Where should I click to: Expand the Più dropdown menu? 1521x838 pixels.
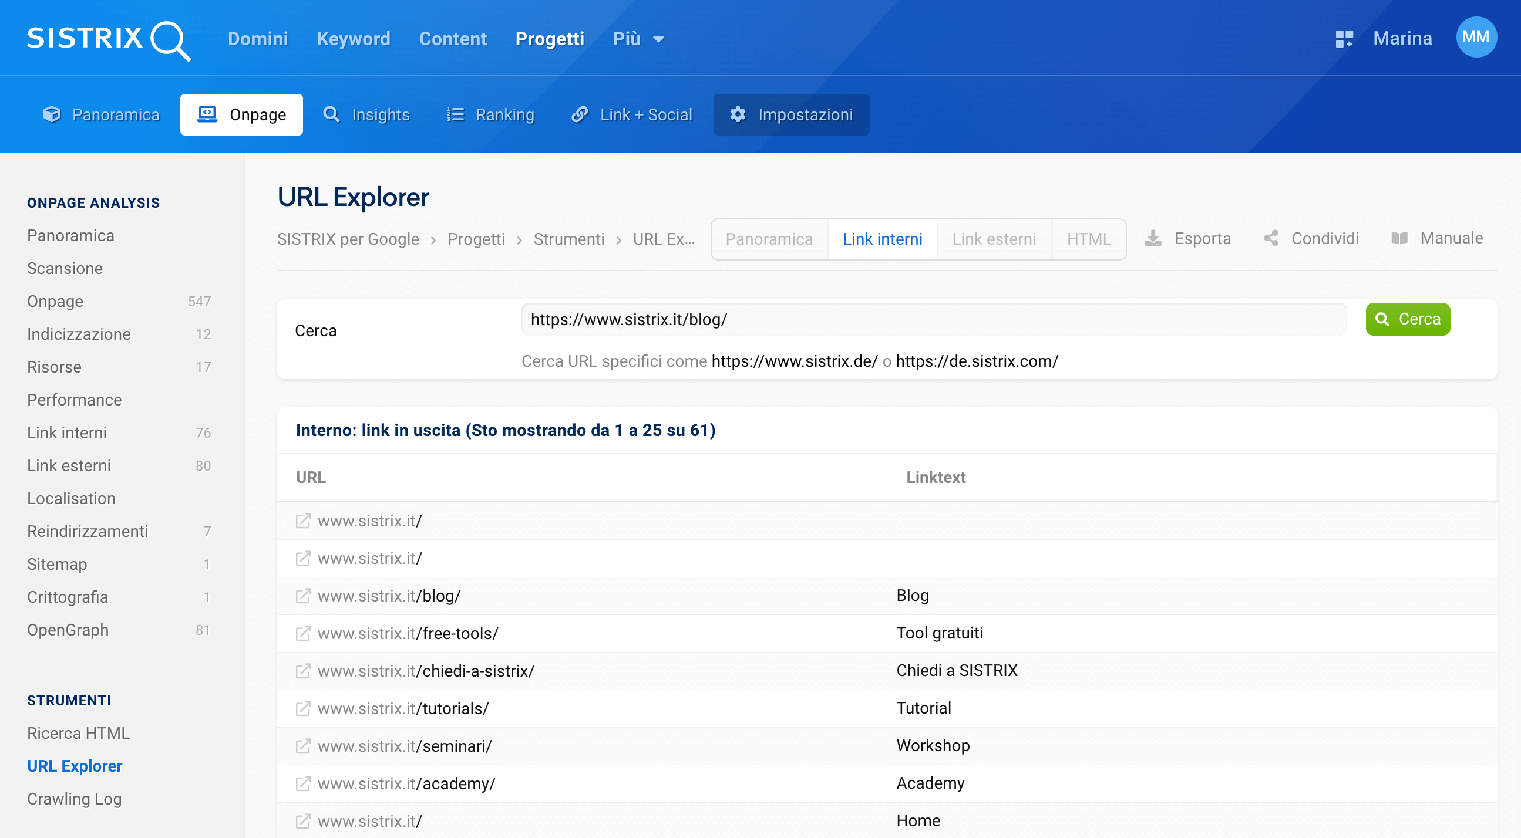(x=638, y=39)
